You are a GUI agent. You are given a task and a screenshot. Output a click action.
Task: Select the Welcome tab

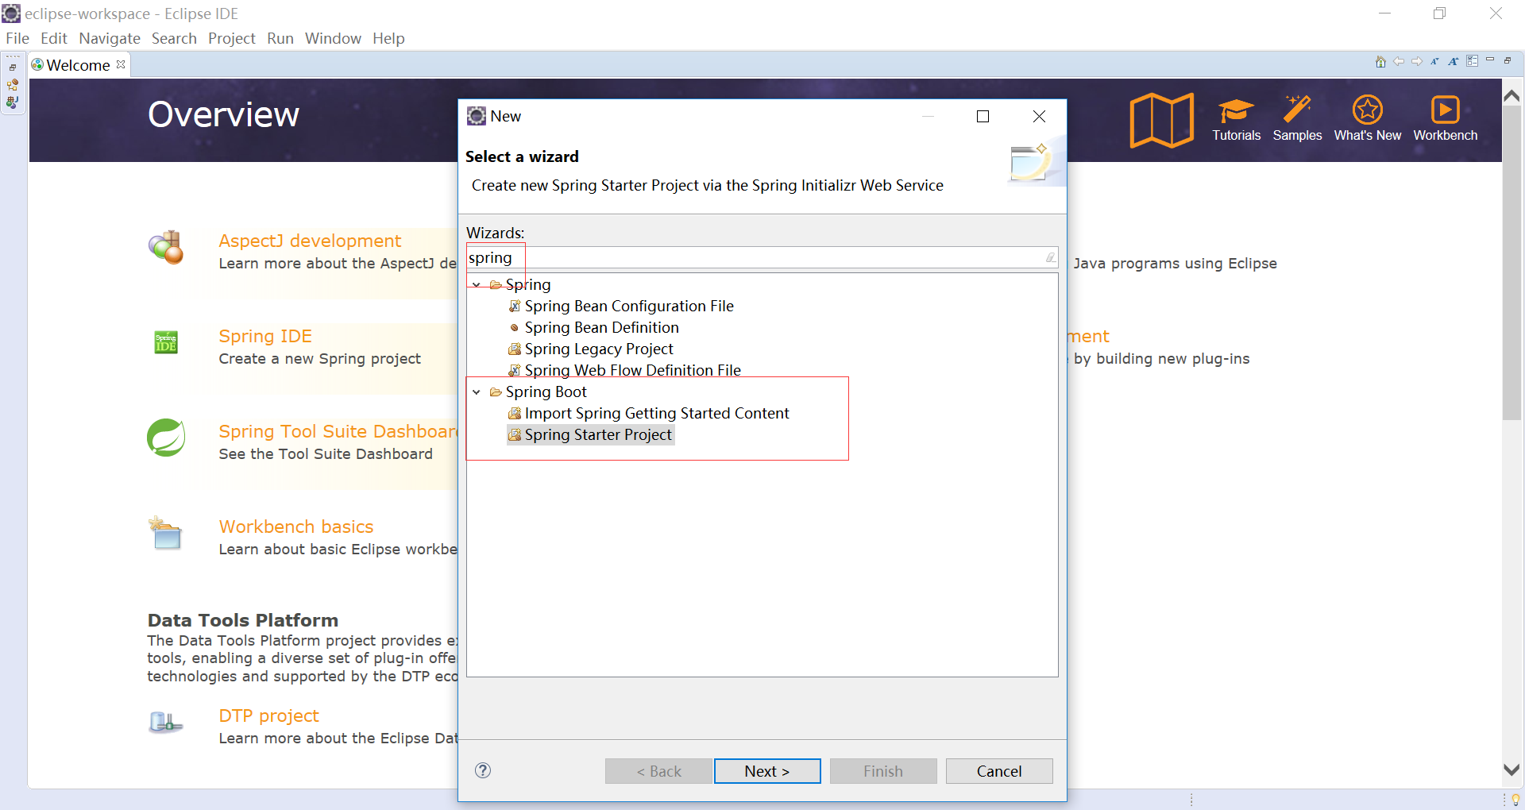point(78,65)
